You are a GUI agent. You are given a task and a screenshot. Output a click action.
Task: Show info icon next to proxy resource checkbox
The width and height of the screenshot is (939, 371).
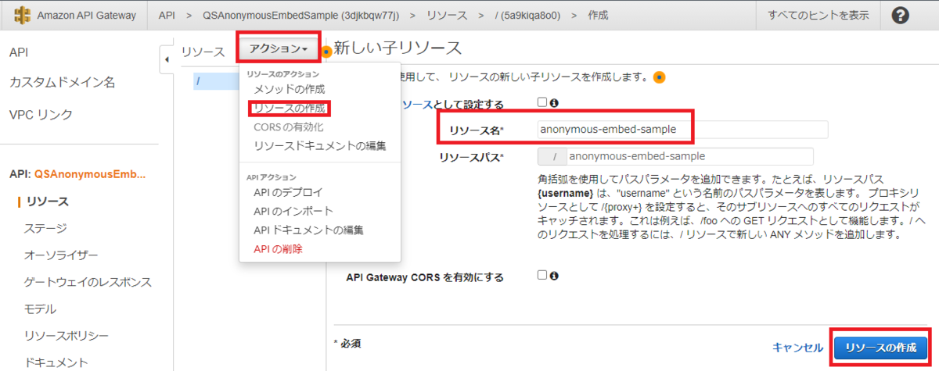(554, 103)
